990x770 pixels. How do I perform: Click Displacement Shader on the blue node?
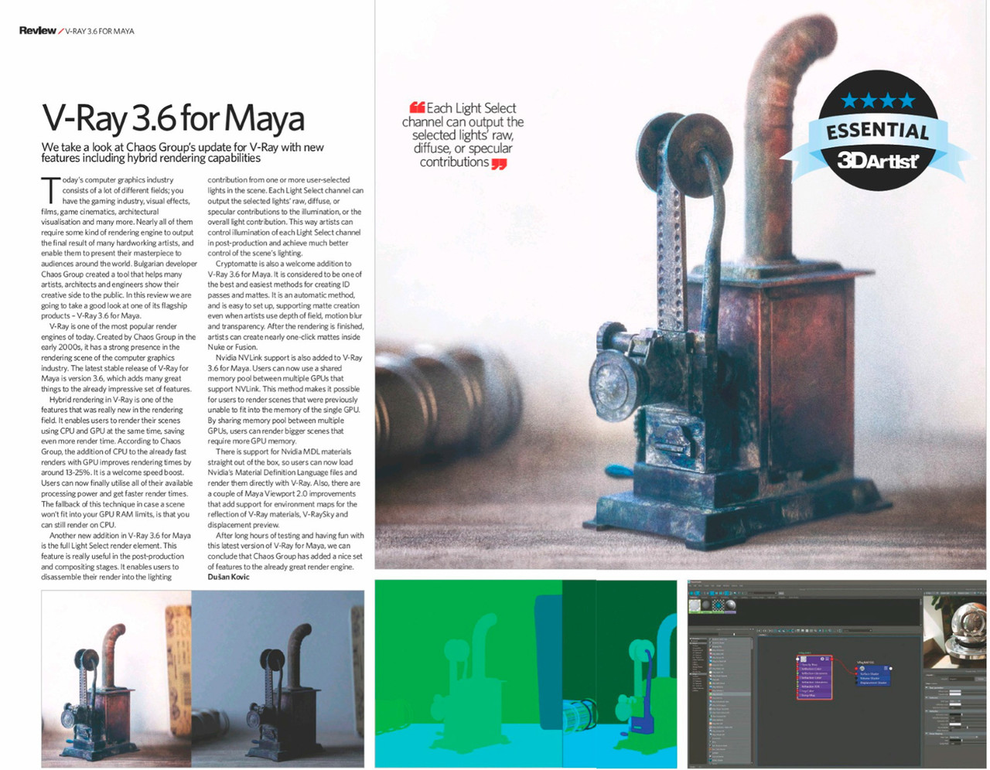point(873,683)
